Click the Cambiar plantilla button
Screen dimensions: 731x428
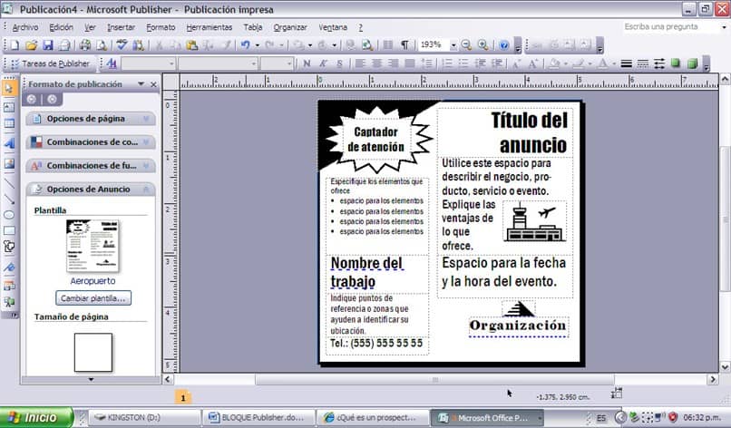[x=93, y=298]
